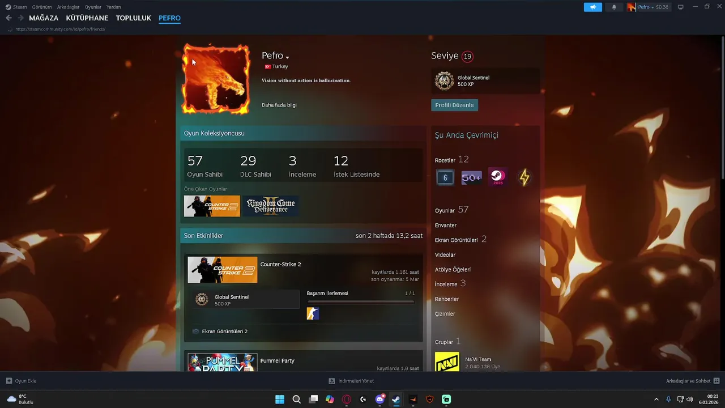Open the Yardım menu
Image resolution: width=725 pixels, height=408 pixels.
pyautogui.click(x=114, y=7)
